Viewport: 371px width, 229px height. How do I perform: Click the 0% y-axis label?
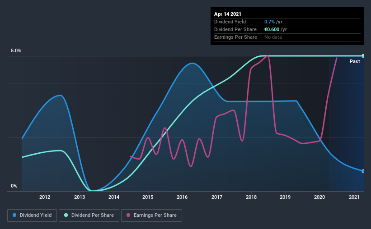[14, 186]
